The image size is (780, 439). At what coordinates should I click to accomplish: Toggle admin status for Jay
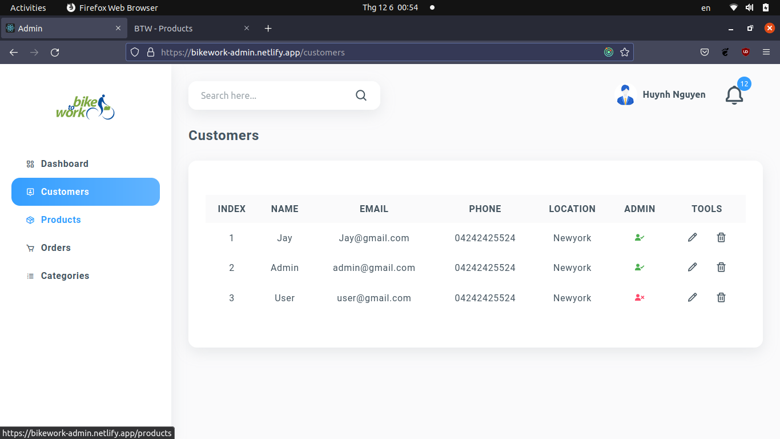640,237
